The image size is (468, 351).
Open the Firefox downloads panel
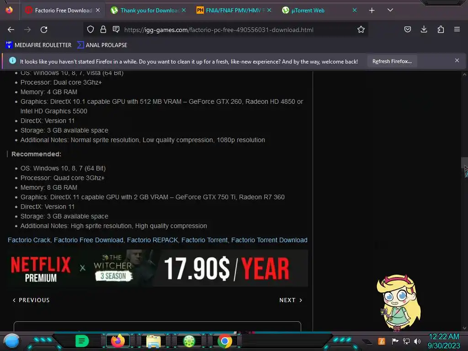click(424, 29)
